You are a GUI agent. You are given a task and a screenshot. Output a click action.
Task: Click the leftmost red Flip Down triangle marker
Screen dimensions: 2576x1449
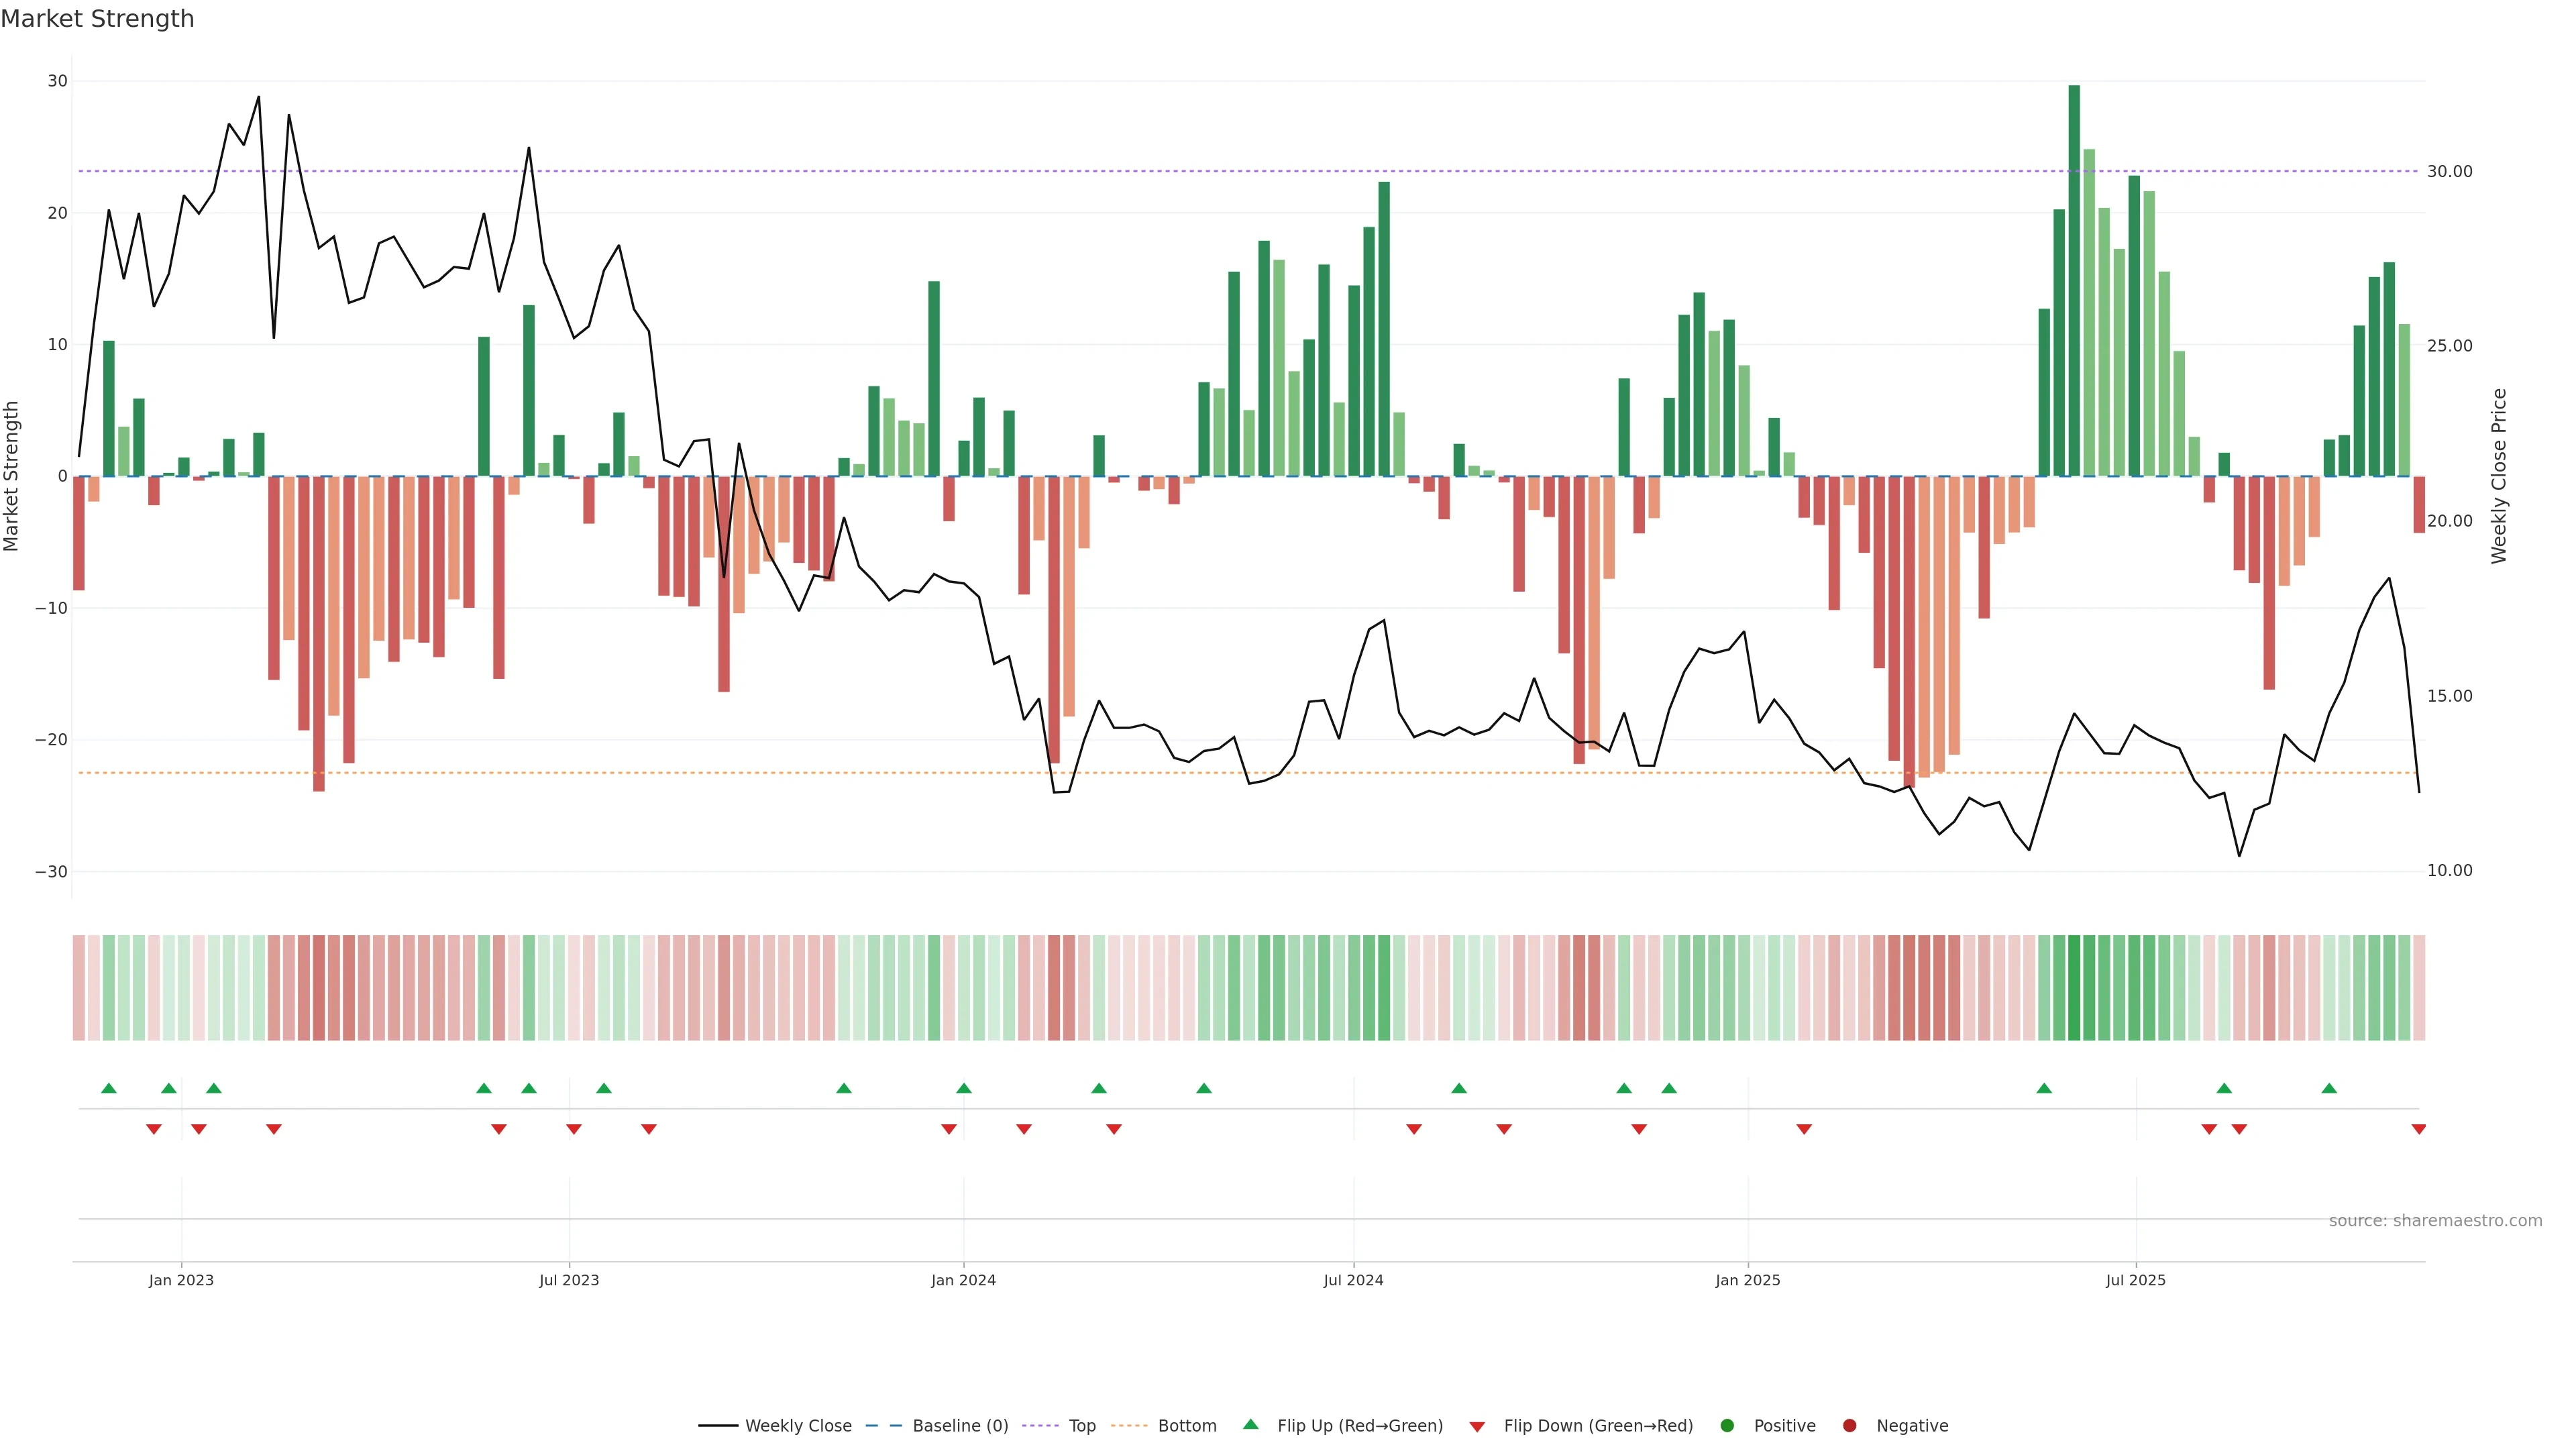click(154, 1129)
